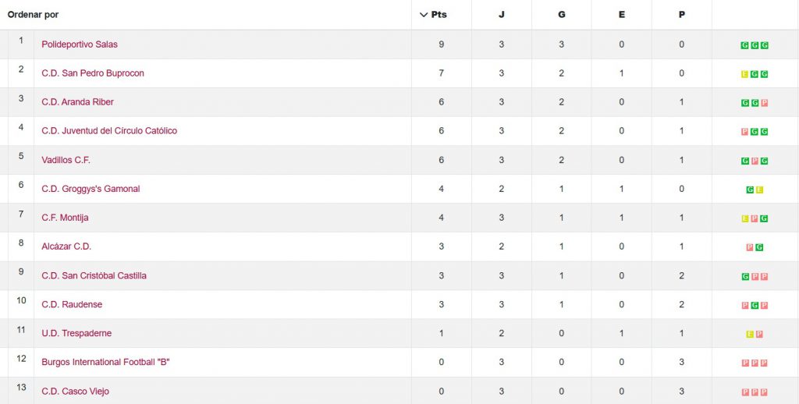The width and height of the screenshot is (799, 404).
Task: Click green G badge in Alcázar C.D. row
Action: [759, 247]
